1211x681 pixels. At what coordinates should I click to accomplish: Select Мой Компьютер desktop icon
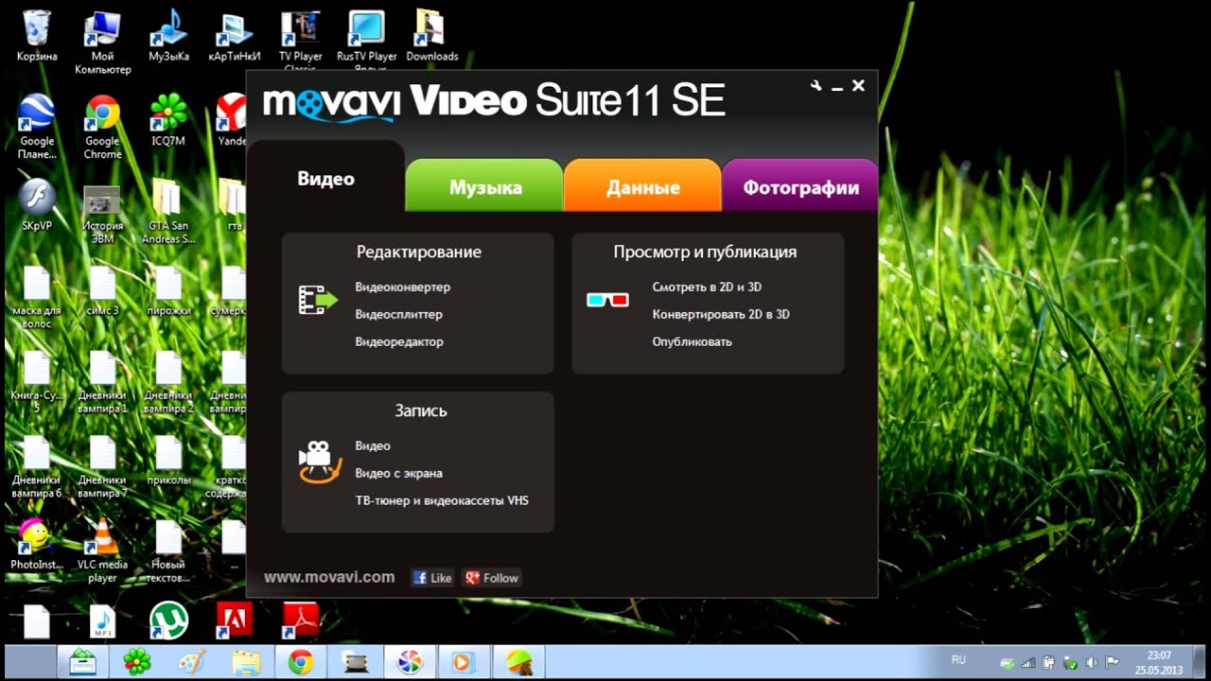103,43
